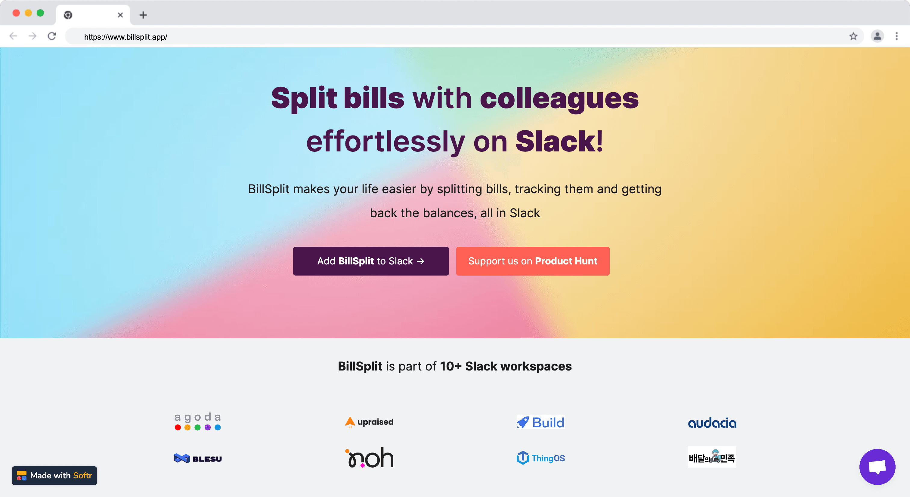
Task: Click the upraised logo
Action: [369, 422]
